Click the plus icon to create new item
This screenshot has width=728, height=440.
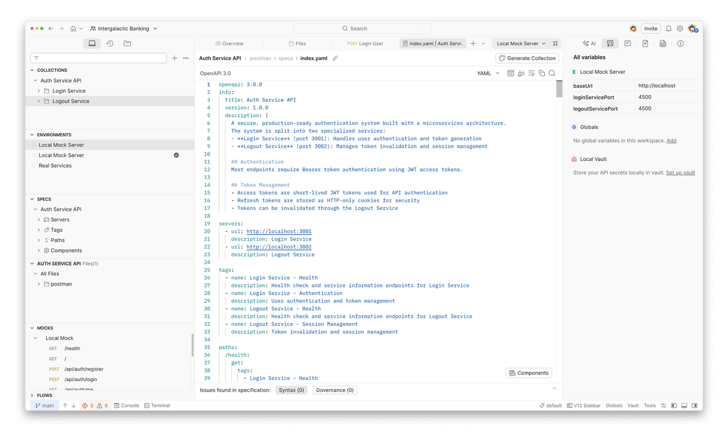tap(174, 58)
